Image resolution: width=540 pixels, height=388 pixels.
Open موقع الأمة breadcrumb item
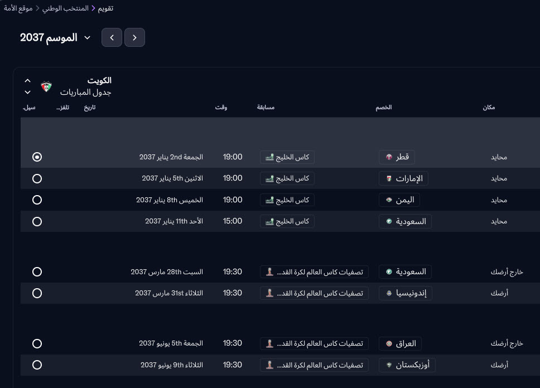click(x=18, y=8)
